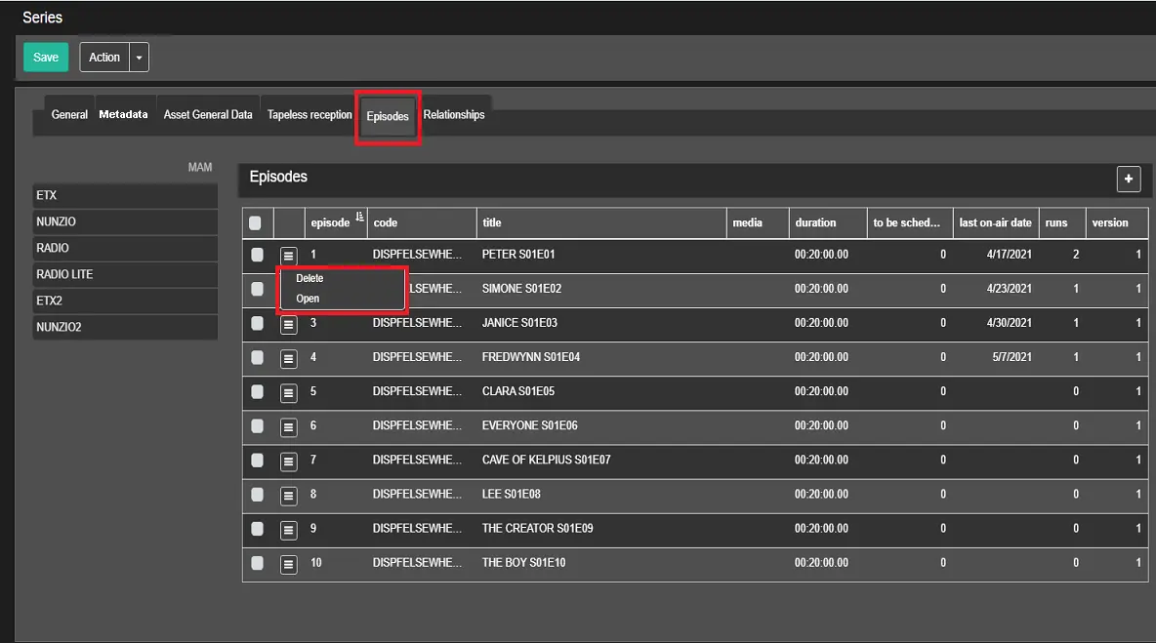Open row menu icon for LEE S01E08
Viewport: 1156px width, 643px height.
point(288,496)
